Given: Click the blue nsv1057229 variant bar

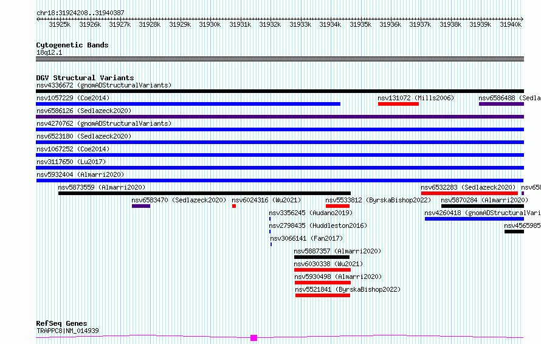Looking at the screenshot, I should click(x=188, y=104).
